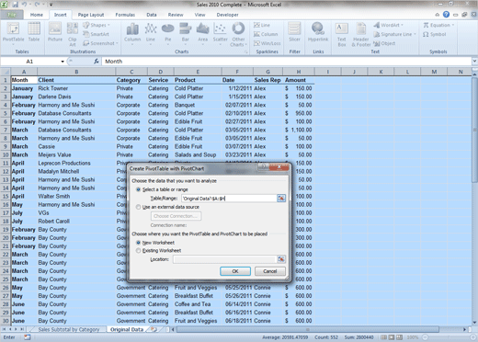
Task: Insert a Picture from file
Action: tap(55, 32)
